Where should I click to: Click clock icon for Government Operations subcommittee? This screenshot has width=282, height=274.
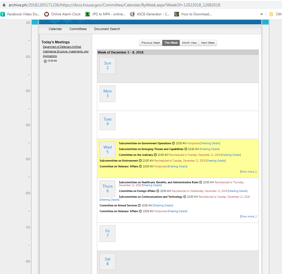(173, 143)
